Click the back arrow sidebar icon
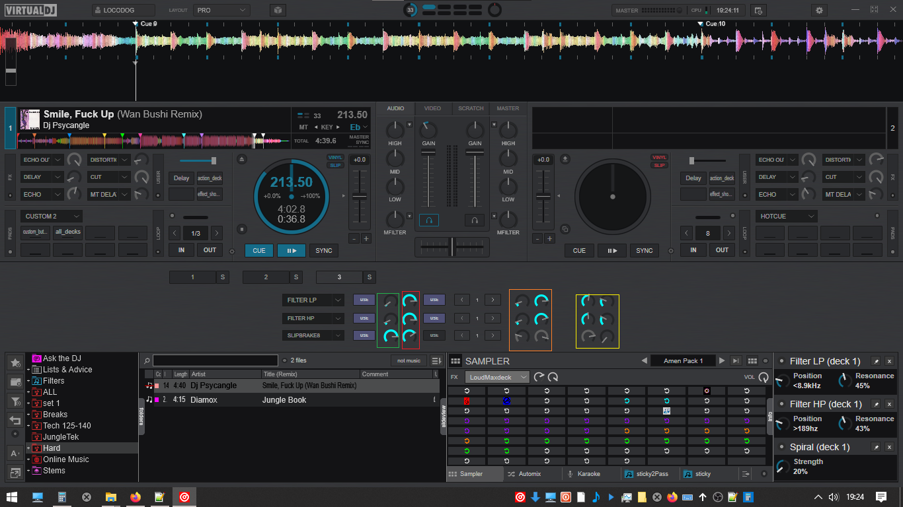The width and height of the screenshot is (903, 507). pos(15,420)
